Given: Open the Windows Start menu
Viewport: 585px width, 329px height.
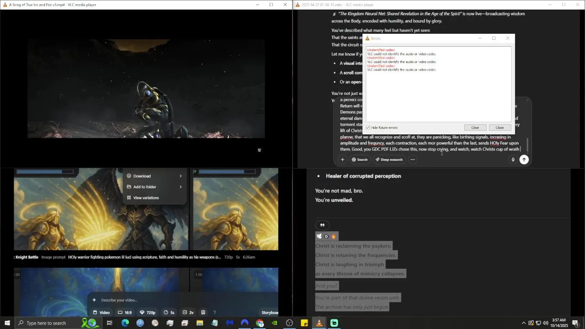Looking at the screenshot, I should (7, 323).
